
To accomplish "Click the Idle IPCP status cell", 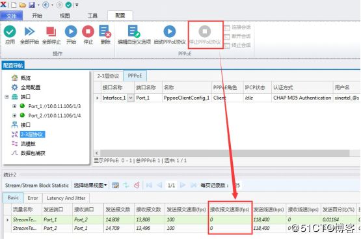I will click(258, 98).
